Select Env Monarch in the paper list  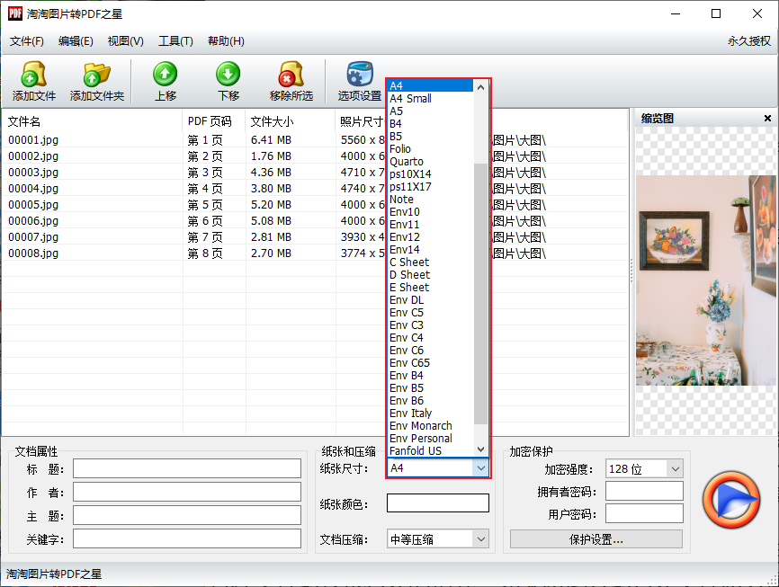pos(421,426)
